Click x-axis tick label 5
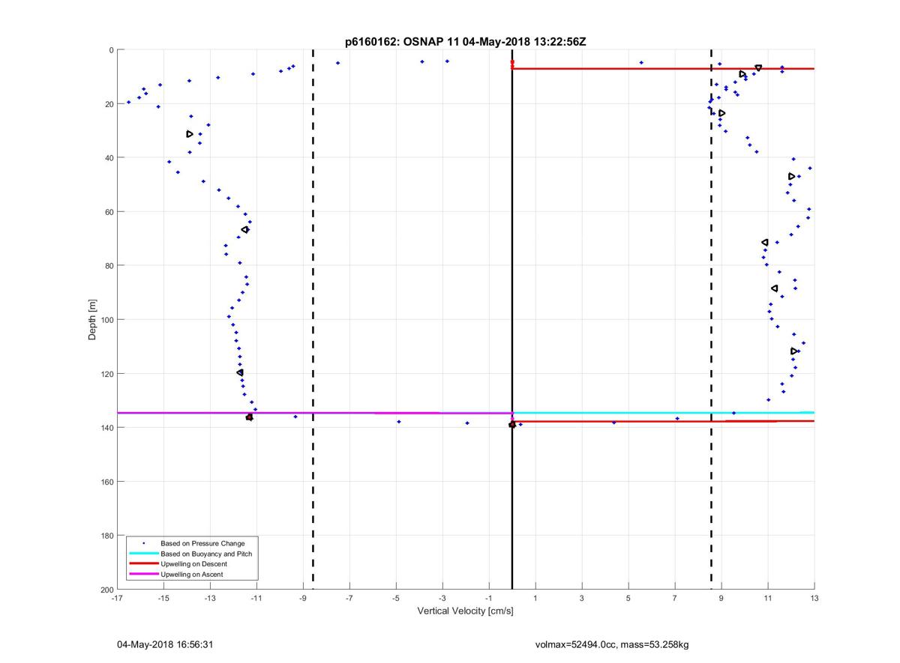Screen dimensions: 900x663 click(628, 598)
